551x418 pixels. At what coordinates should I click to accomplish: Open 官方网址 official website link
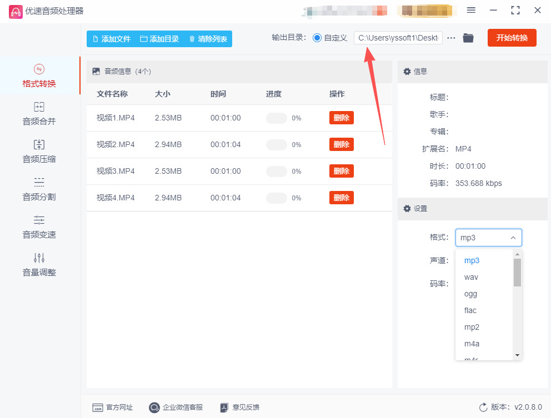(112, 407)
